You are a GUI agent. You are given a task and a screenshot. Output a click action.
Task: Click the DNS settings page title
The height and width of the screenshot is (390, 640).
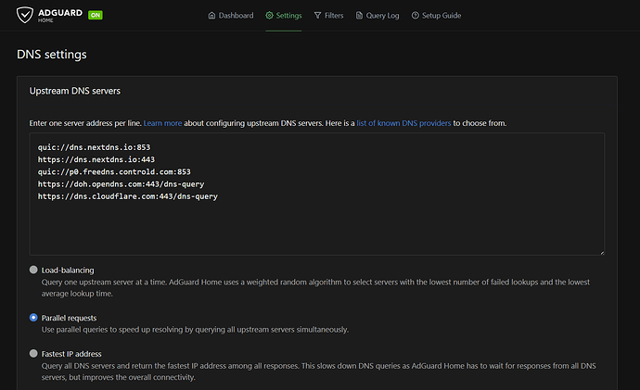point(52,55)
